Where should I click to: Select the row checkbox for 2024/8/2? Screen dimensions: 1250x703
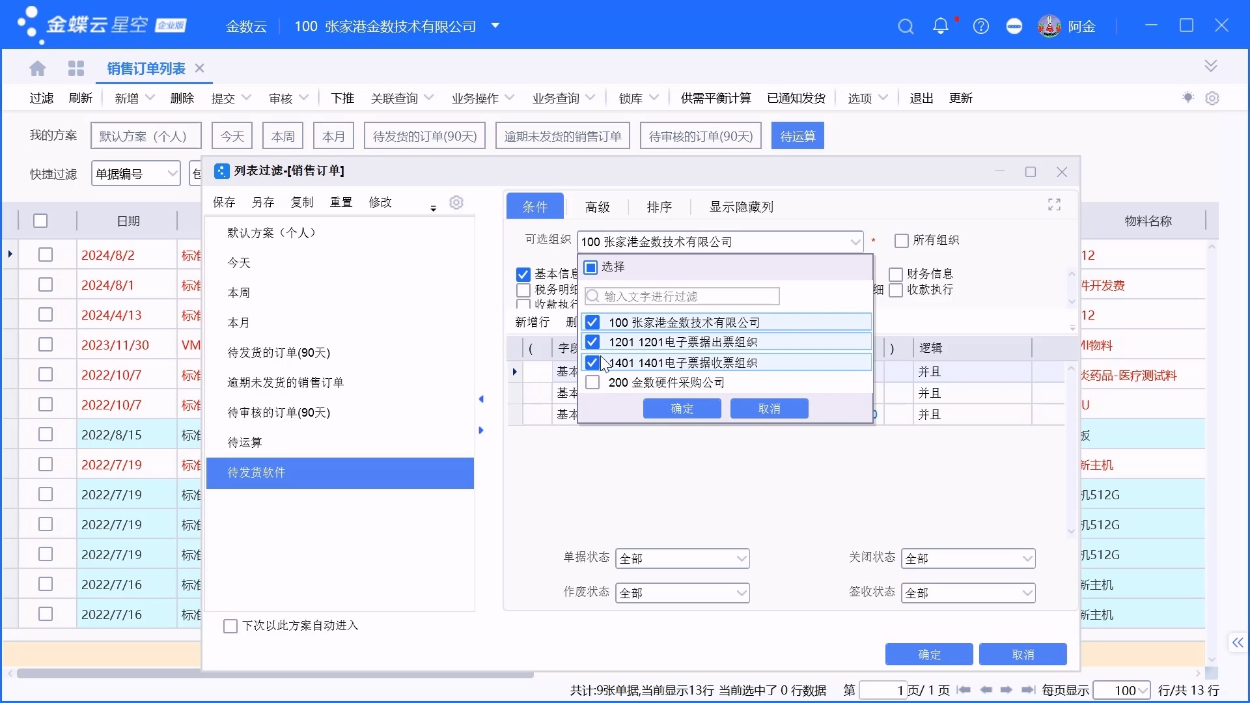(x=46, y=255)
